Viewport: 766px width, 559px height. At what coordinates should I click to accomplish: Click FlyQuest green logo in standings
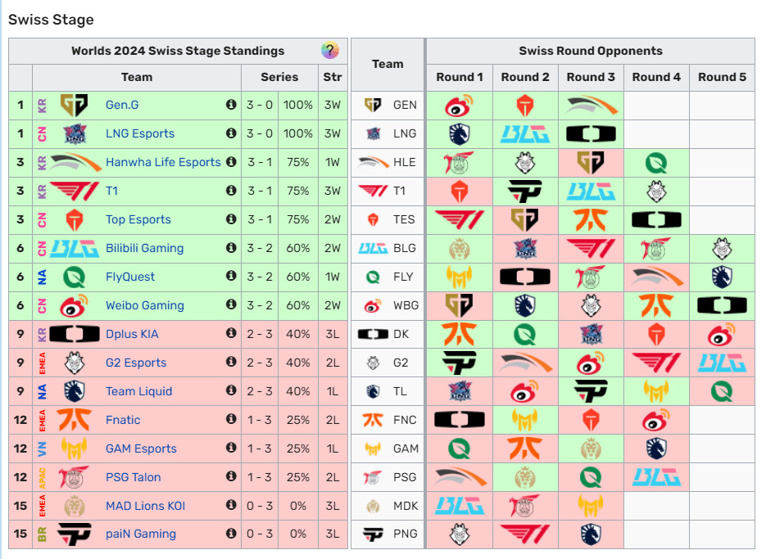pyautogui.click(x=75, y=277)
